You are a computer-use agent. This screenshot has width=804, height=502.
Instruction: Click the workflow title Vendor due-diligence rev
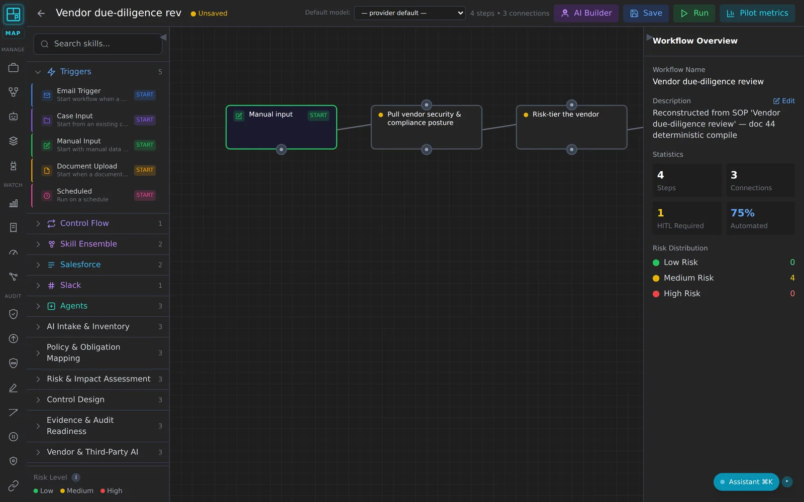pyautogui.click(x=119, y=13)
